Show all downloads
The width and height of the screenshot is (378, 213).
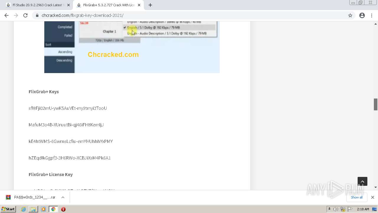356,197
